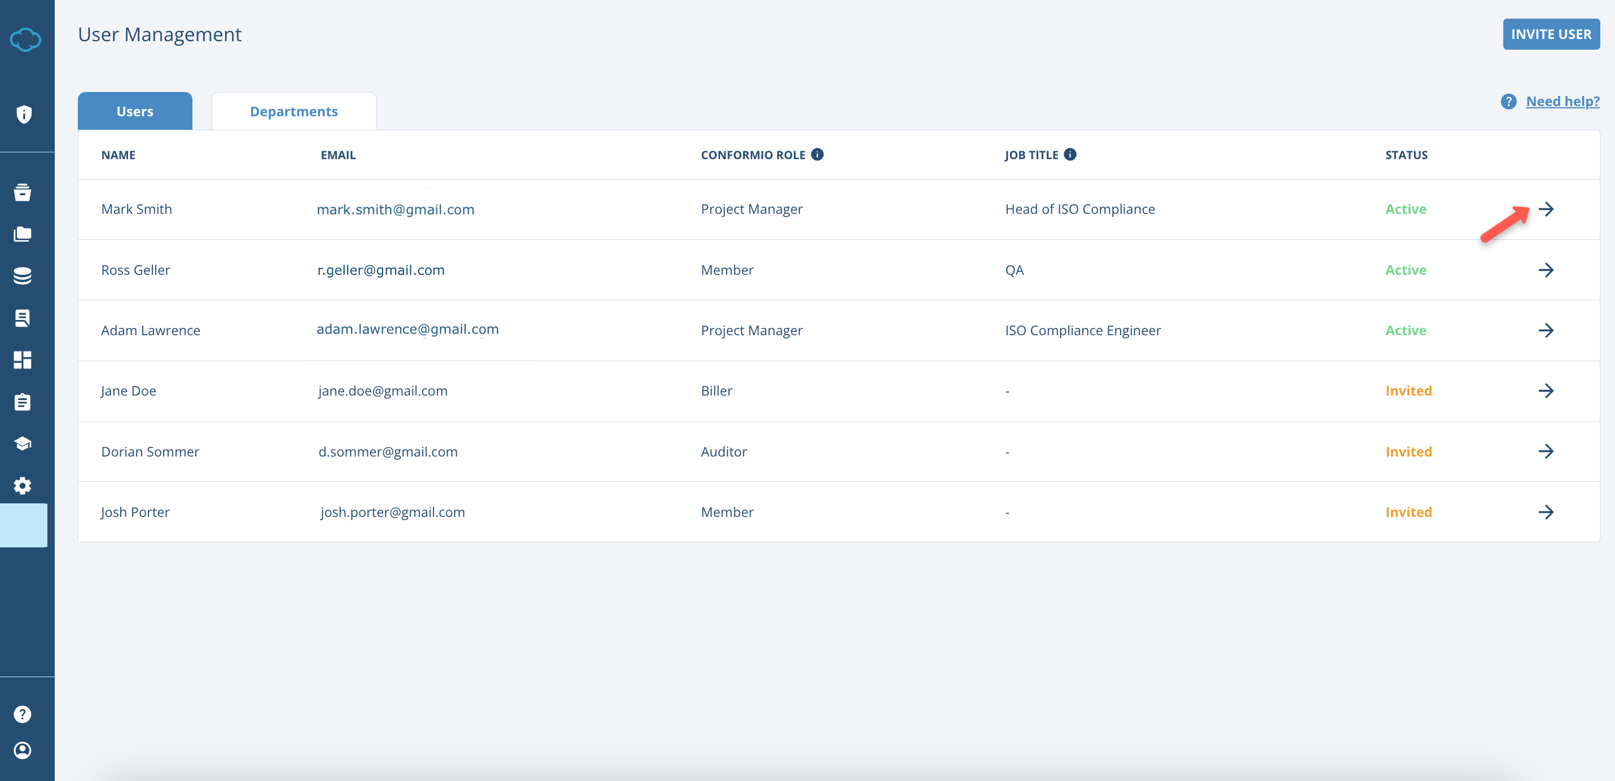Open details arrow for Josh Porter
The height and width of the screenshot is (781, 1615).
click(x=1547, y=512)
